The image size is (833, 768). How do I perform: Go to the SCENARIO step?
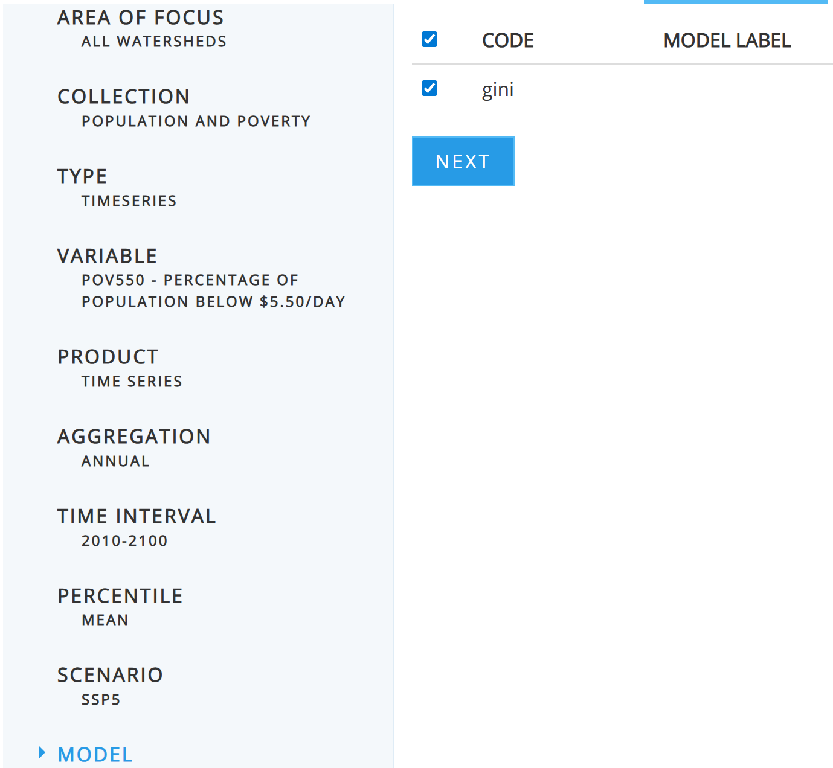(110, 675)
